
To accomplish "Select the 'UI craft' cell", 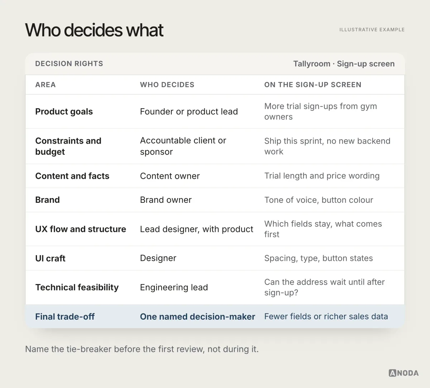I will [50, 258].
